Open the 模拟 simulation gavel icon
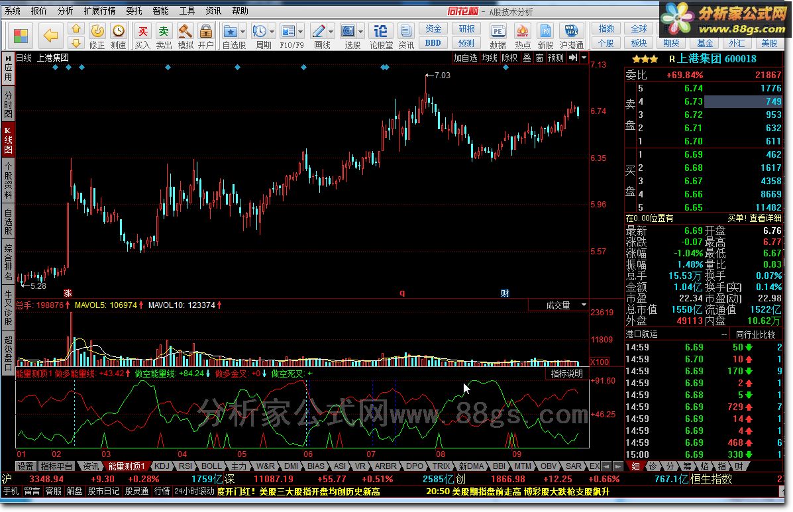The height and width of the screenshot is (512, 793). pos(185,31)
